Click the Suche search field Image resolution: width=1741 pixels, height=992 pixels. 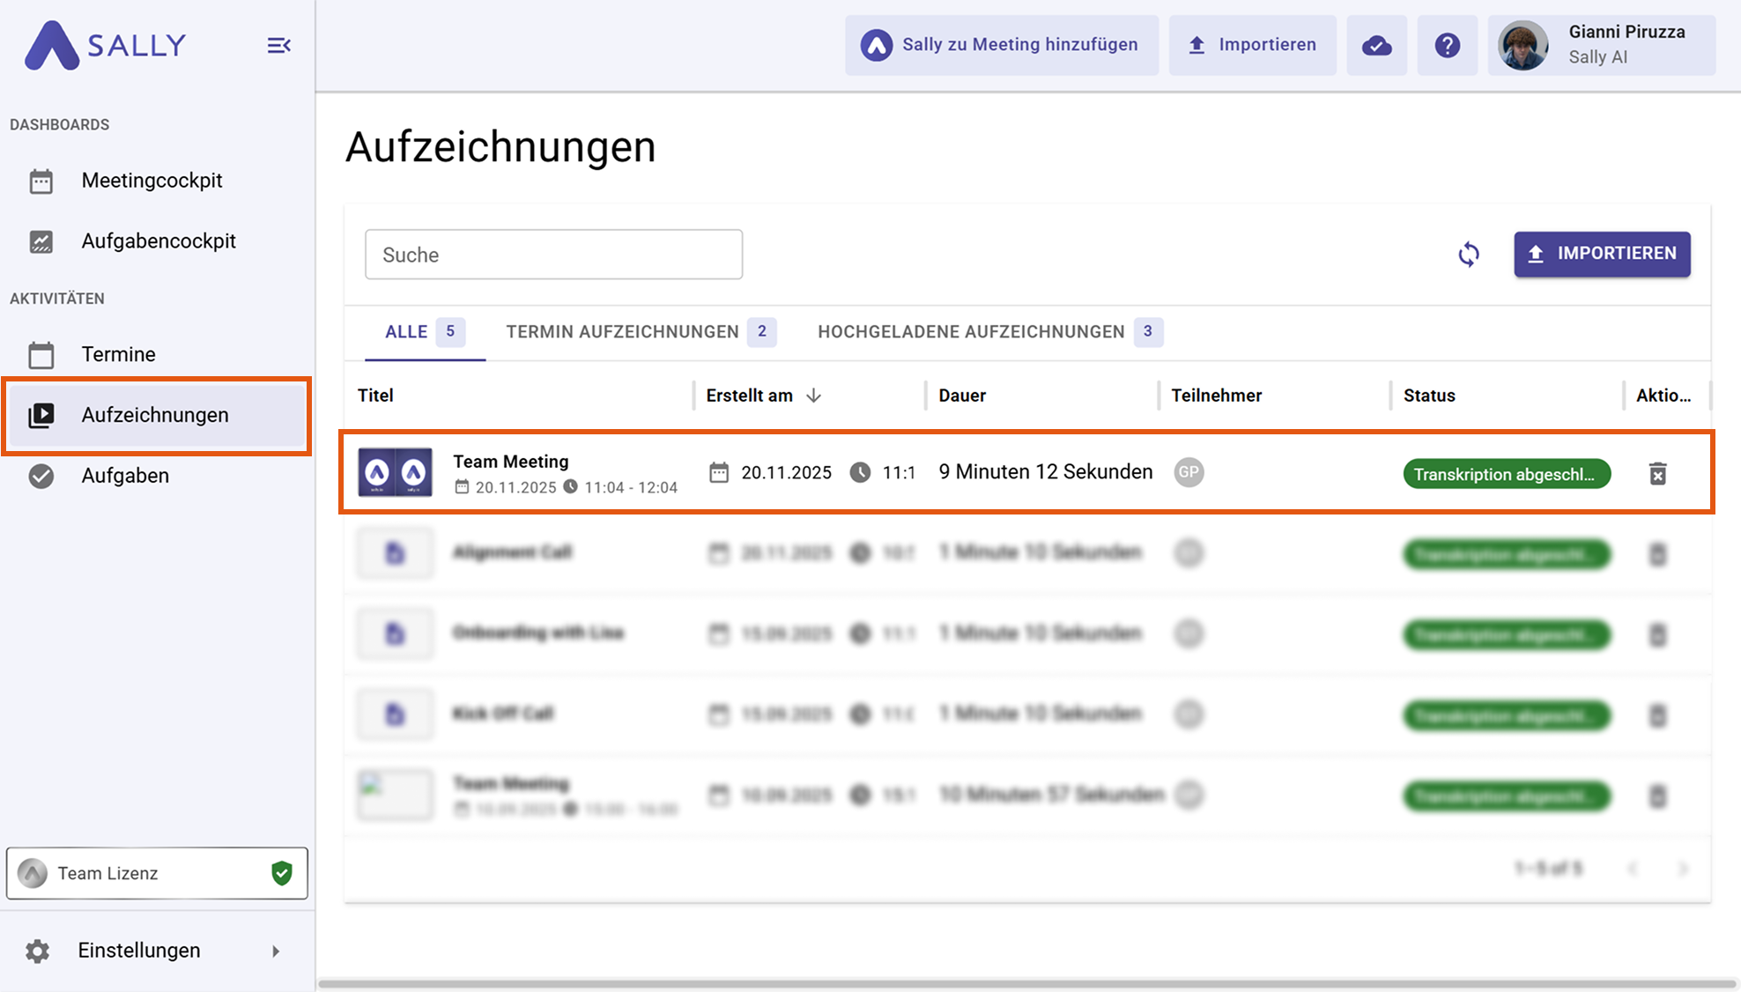553,255
